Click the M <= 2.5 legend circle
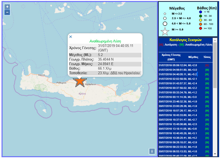 (165, 14)
